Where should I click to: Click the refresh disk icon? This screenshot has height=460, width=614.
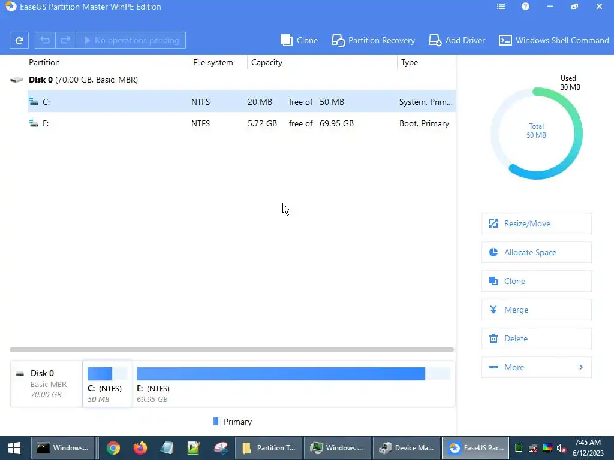pos(19,40)
